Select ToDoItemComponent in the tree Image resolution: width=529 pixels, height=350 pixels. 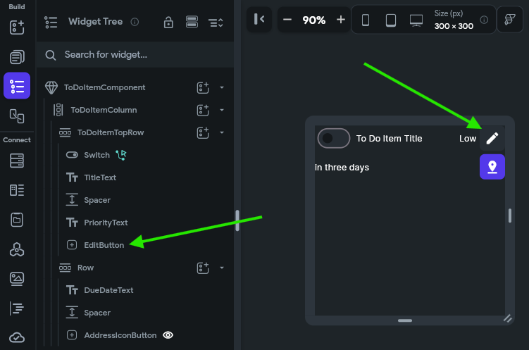pos(104,87)
